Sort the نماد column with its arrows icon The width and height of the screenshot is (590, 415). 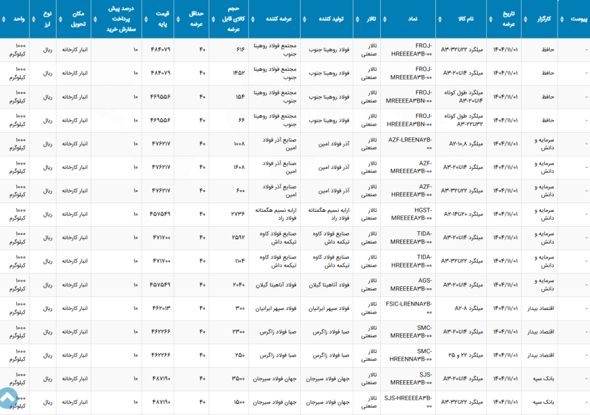(x=384, y=19)
